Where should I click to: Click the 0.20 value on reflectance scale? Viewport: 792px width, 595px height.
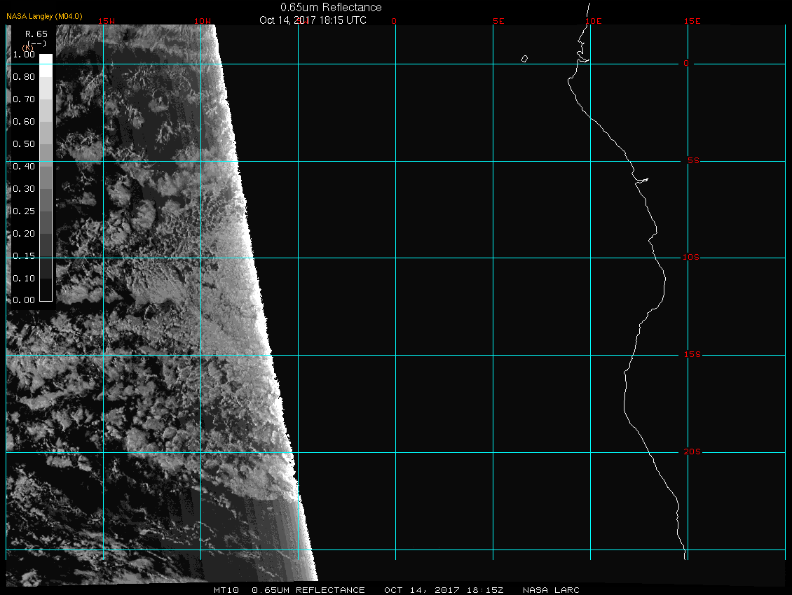[x=24, y=234]
